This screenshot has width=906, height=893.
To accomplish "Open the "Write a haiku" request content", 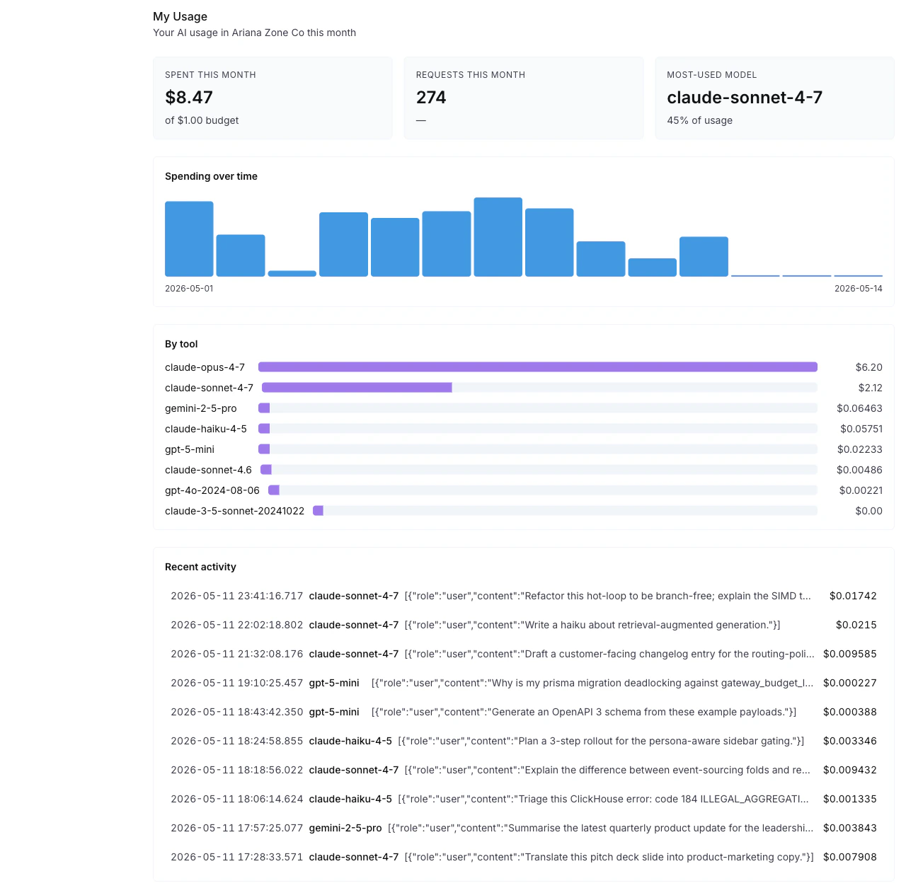I will pos(592,625).
